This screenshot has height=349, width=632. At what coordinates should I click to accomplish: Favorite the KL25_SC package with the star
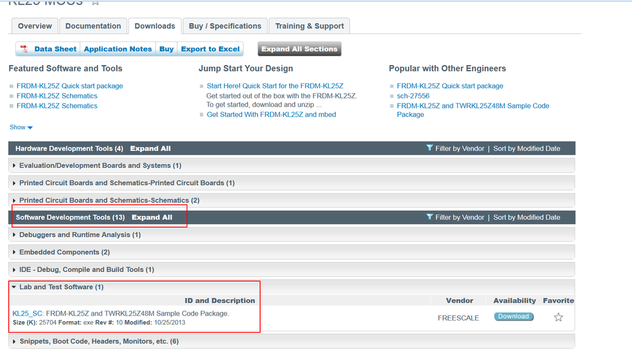[558, 317]
